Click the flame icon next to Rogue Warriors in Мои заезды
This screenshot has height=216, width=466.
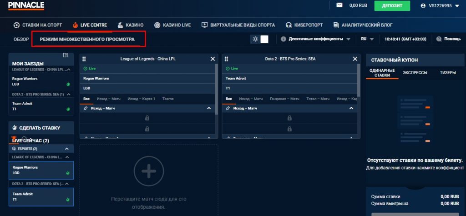tap(67, 84)
